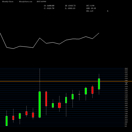Click the first green candle at far left

click(x=7, y=121)
